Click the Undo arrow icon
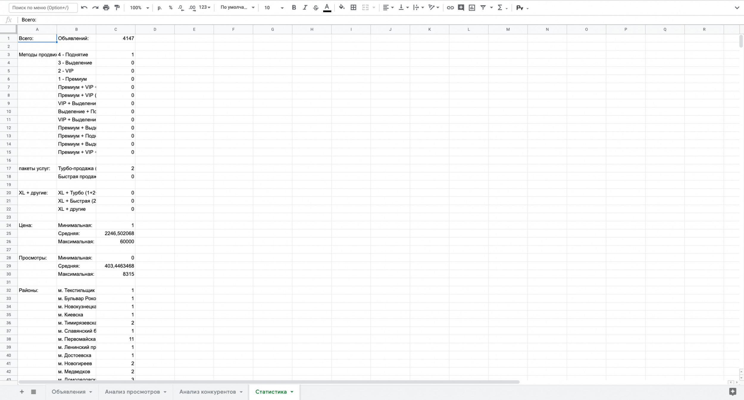The image size is (744, 400). [x=84, y=8]
